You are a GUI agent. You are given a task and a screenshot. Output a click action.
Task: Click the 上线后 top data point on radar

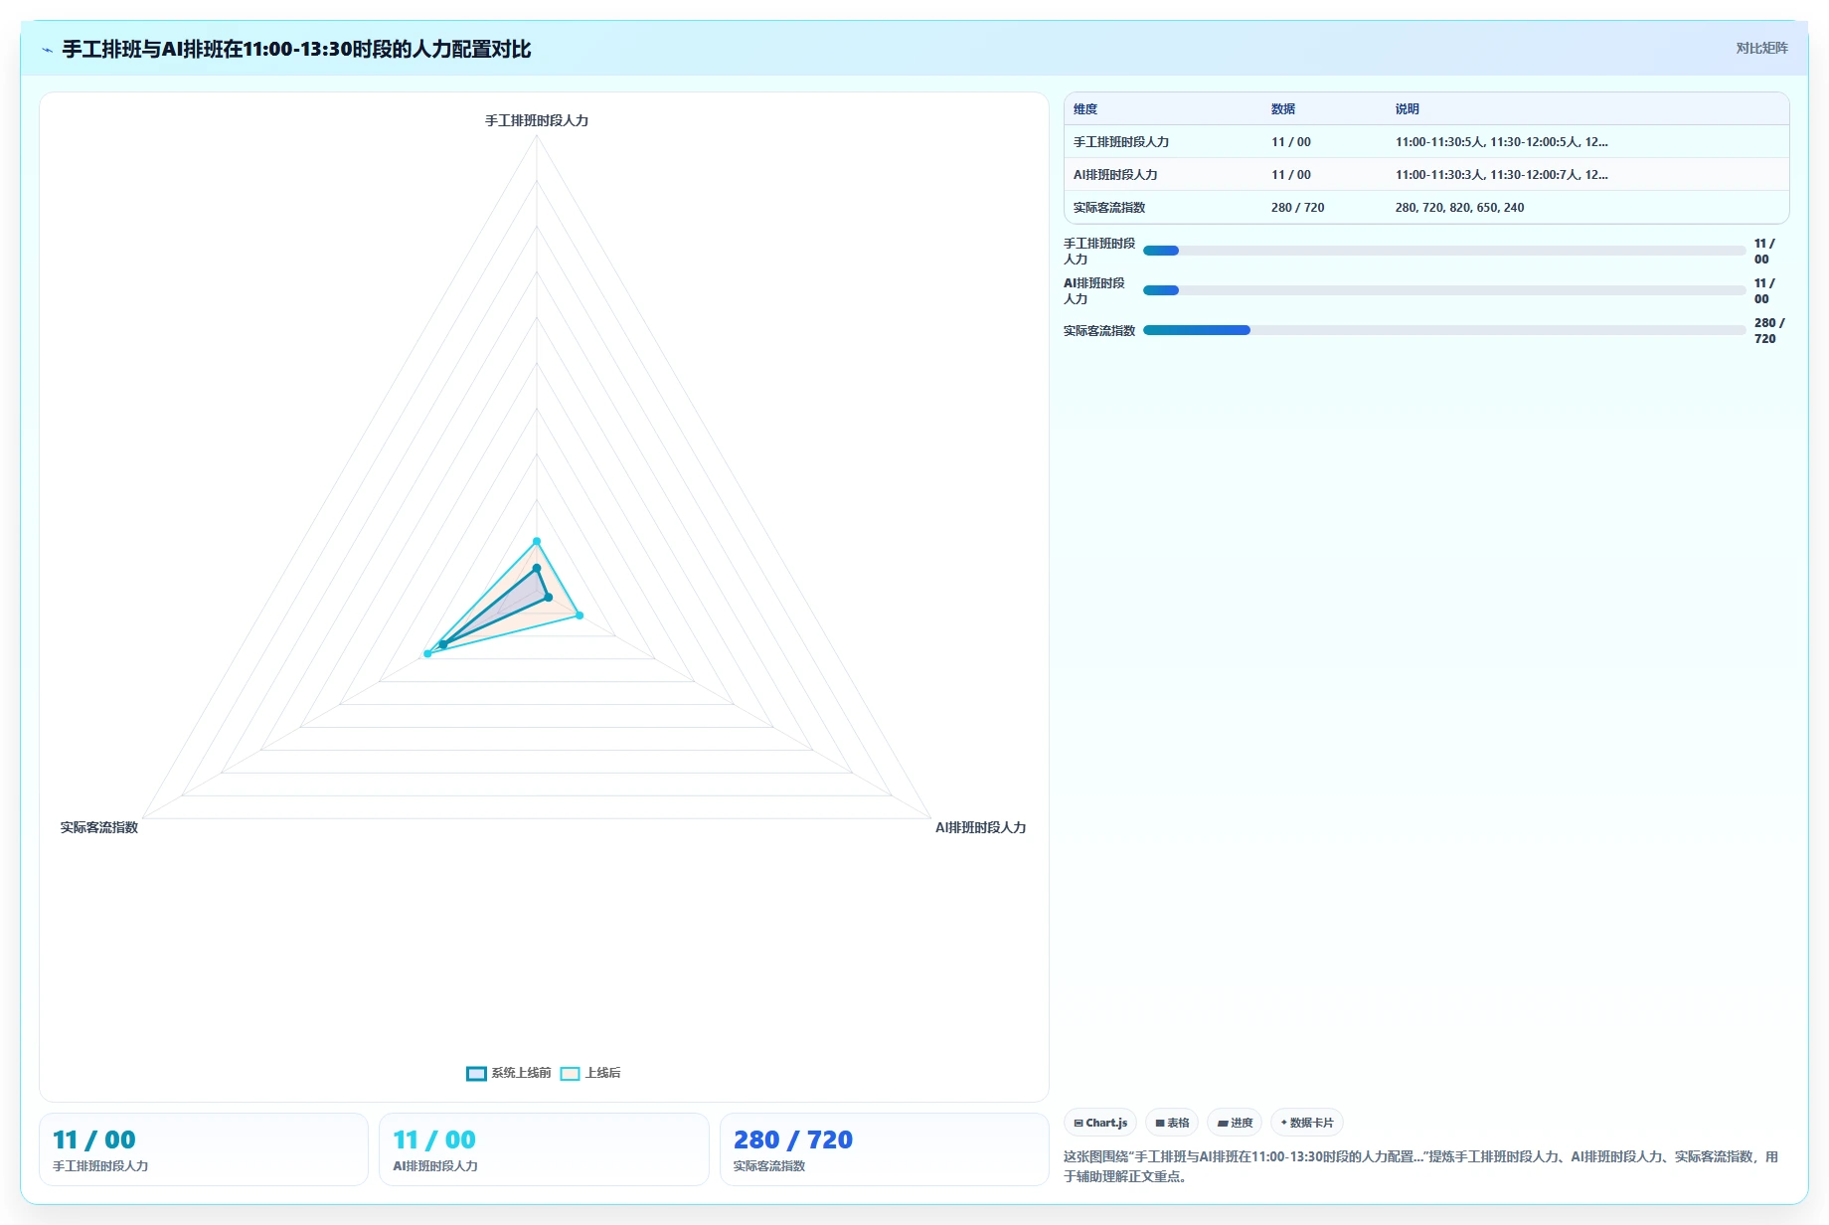click(537, 541)
